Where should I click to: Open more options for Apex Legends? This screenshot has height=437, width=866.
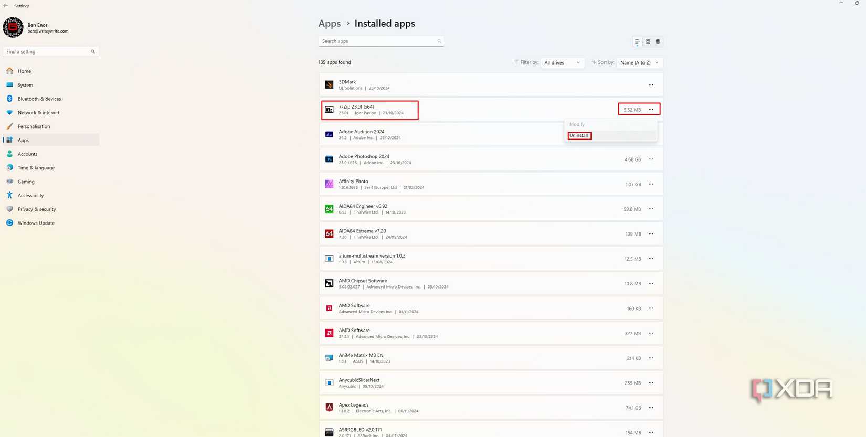coord(651,408)
